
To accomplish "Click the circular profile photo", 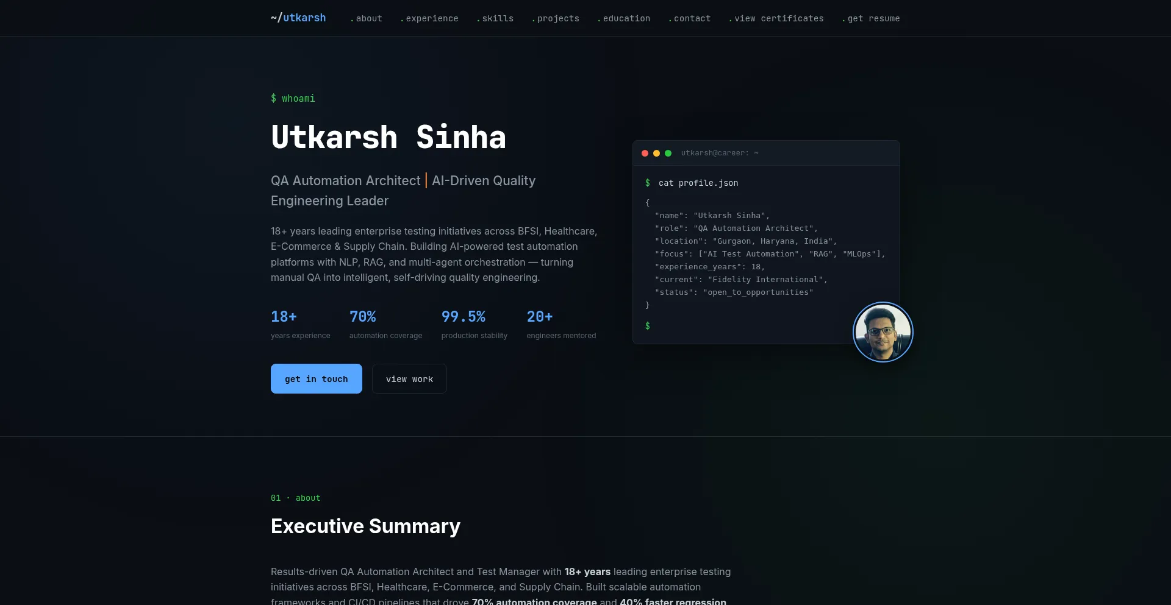I will (883, 332).
